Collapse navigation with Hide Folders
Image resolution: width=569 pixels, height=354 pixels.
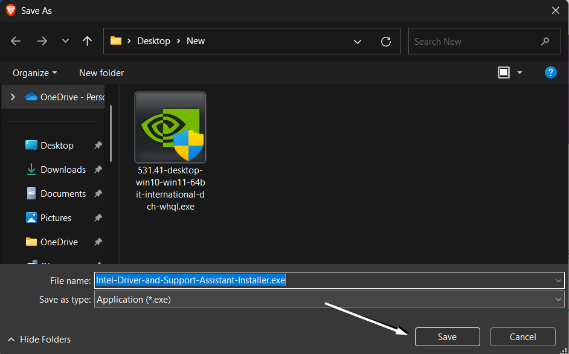tap(39, 340)
